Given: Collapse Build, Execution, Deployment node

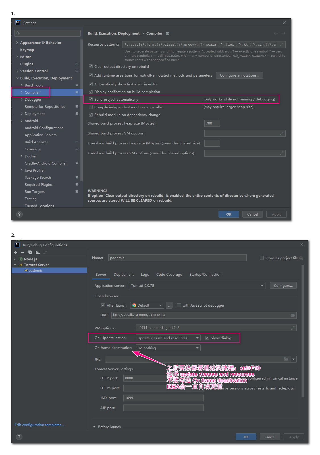Looking at the screenshot, I should (17, 78).
